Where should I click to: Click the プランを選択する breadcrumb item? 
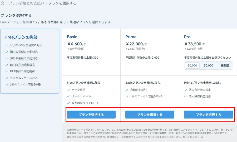62,3
